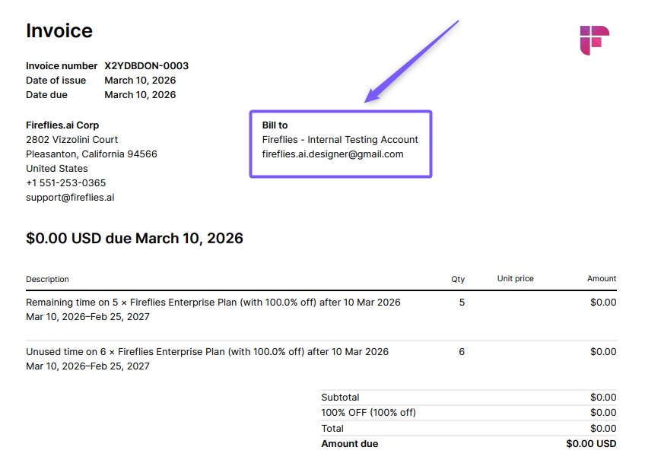Click the Unit price column header
This screenshot has width=645, height=466.
pyautogui.click(x=516, y=278)
